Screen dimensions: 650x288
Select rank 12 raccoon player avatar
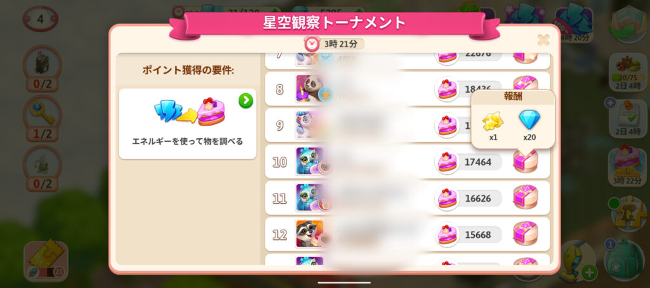pos(310,233)
